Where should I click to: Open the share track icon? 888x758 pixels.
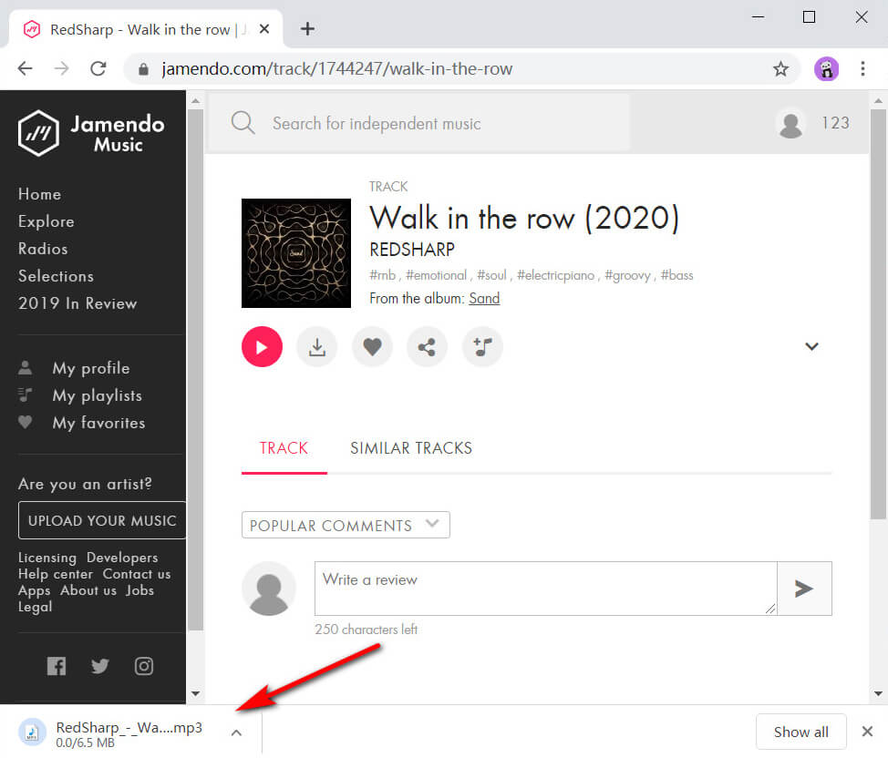tap(427, 346)
